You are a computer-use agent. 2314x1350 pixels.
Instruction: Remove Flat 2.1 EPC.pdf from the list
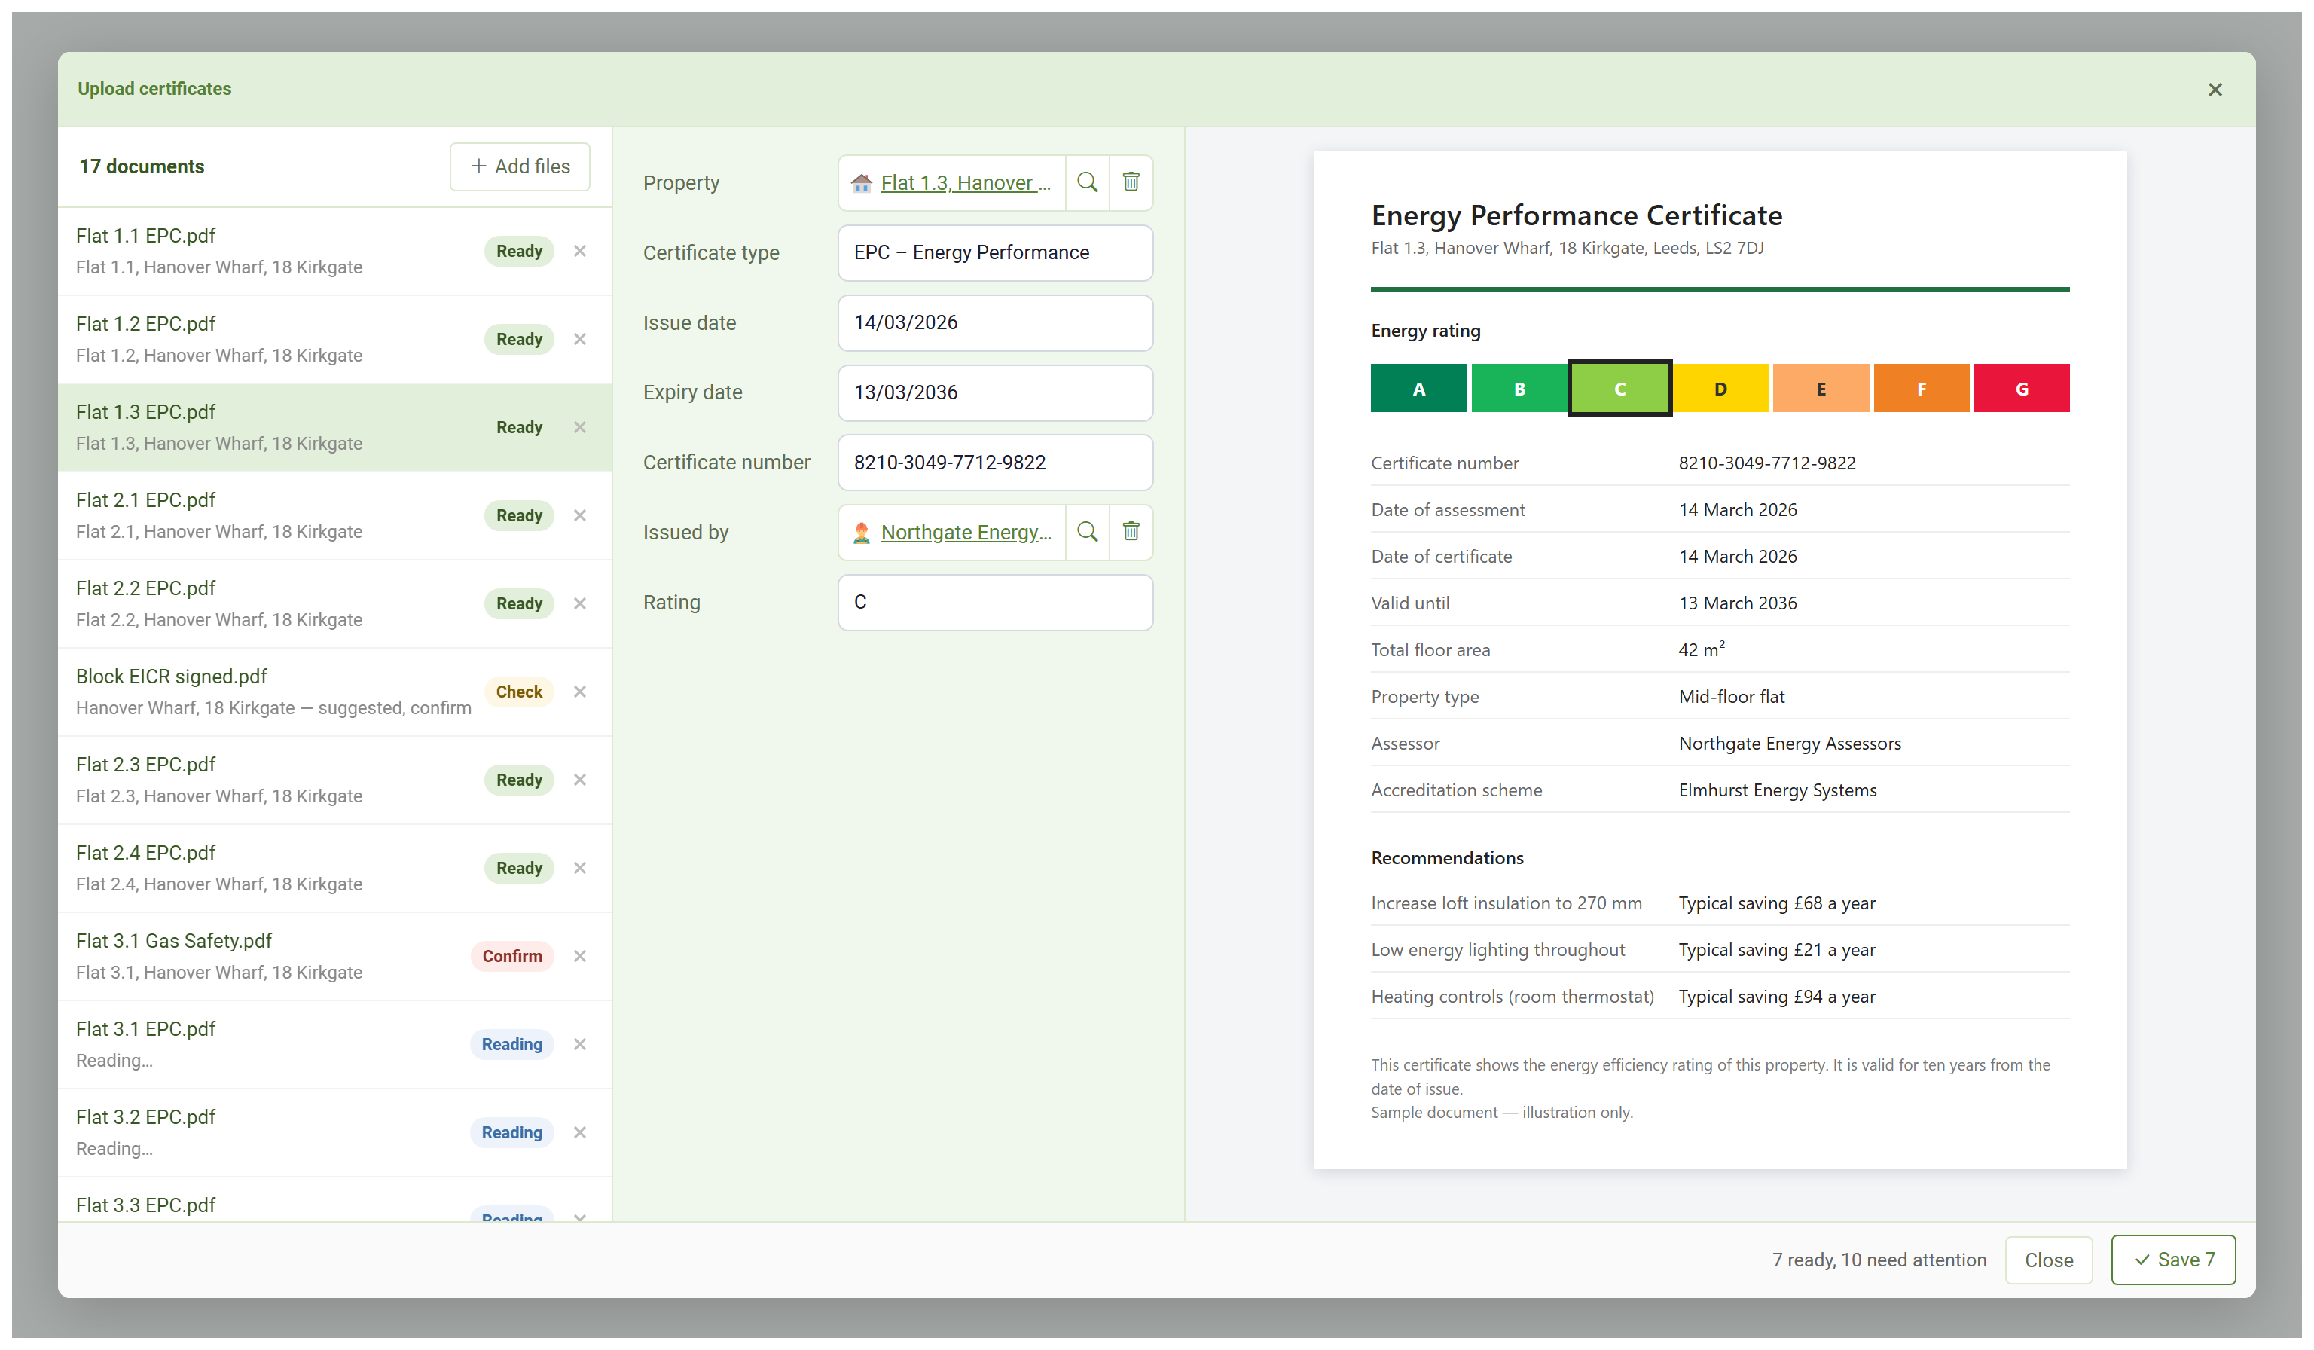click(x=579, y=515)
